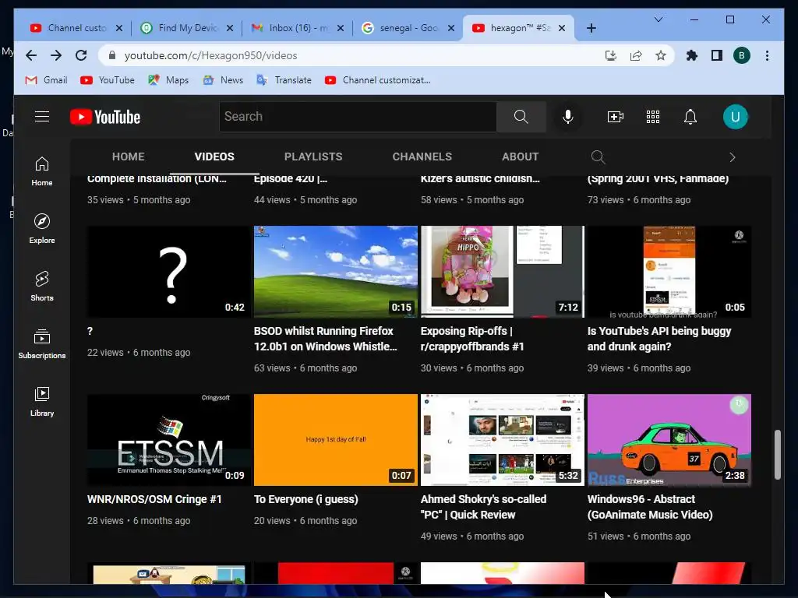Open BSOD Firefox Windows Whistler thumbnail
This screenshot has width=798, height=598.
pos(335,272)
